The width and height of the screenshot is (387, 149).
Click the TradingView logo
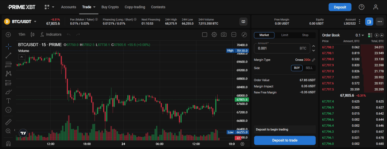(23, 133)
